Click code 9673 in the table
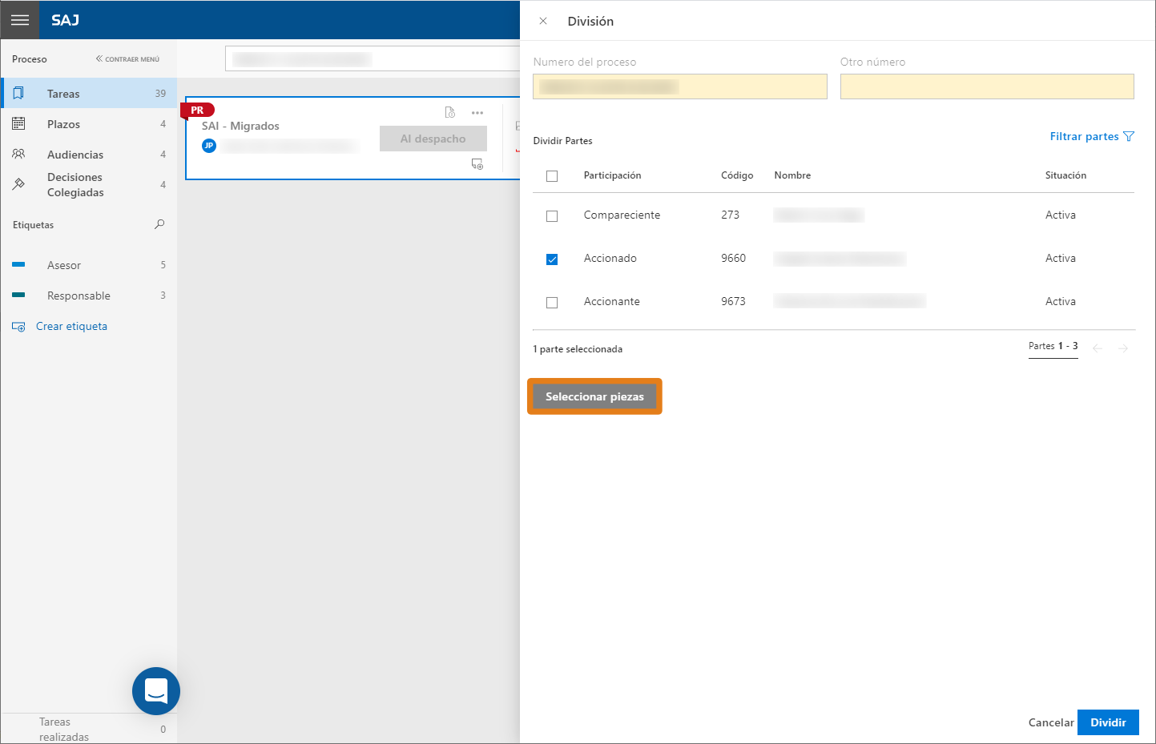The width and height of the screenshot is (1156, 744). coord(733,301)
